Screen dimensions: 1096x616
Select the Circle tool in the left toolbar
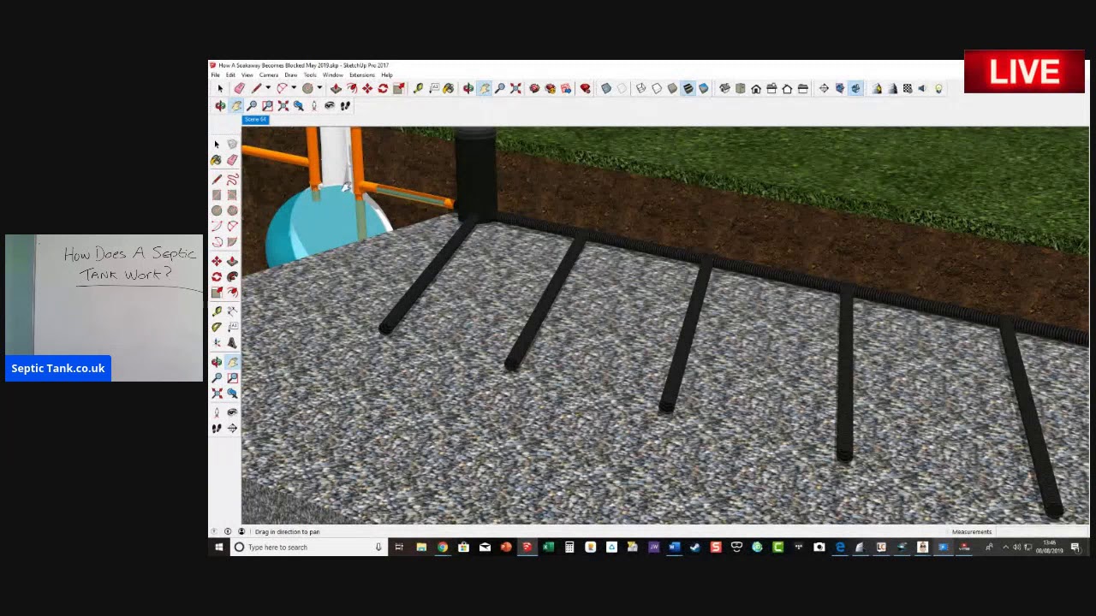pos(217,210)
